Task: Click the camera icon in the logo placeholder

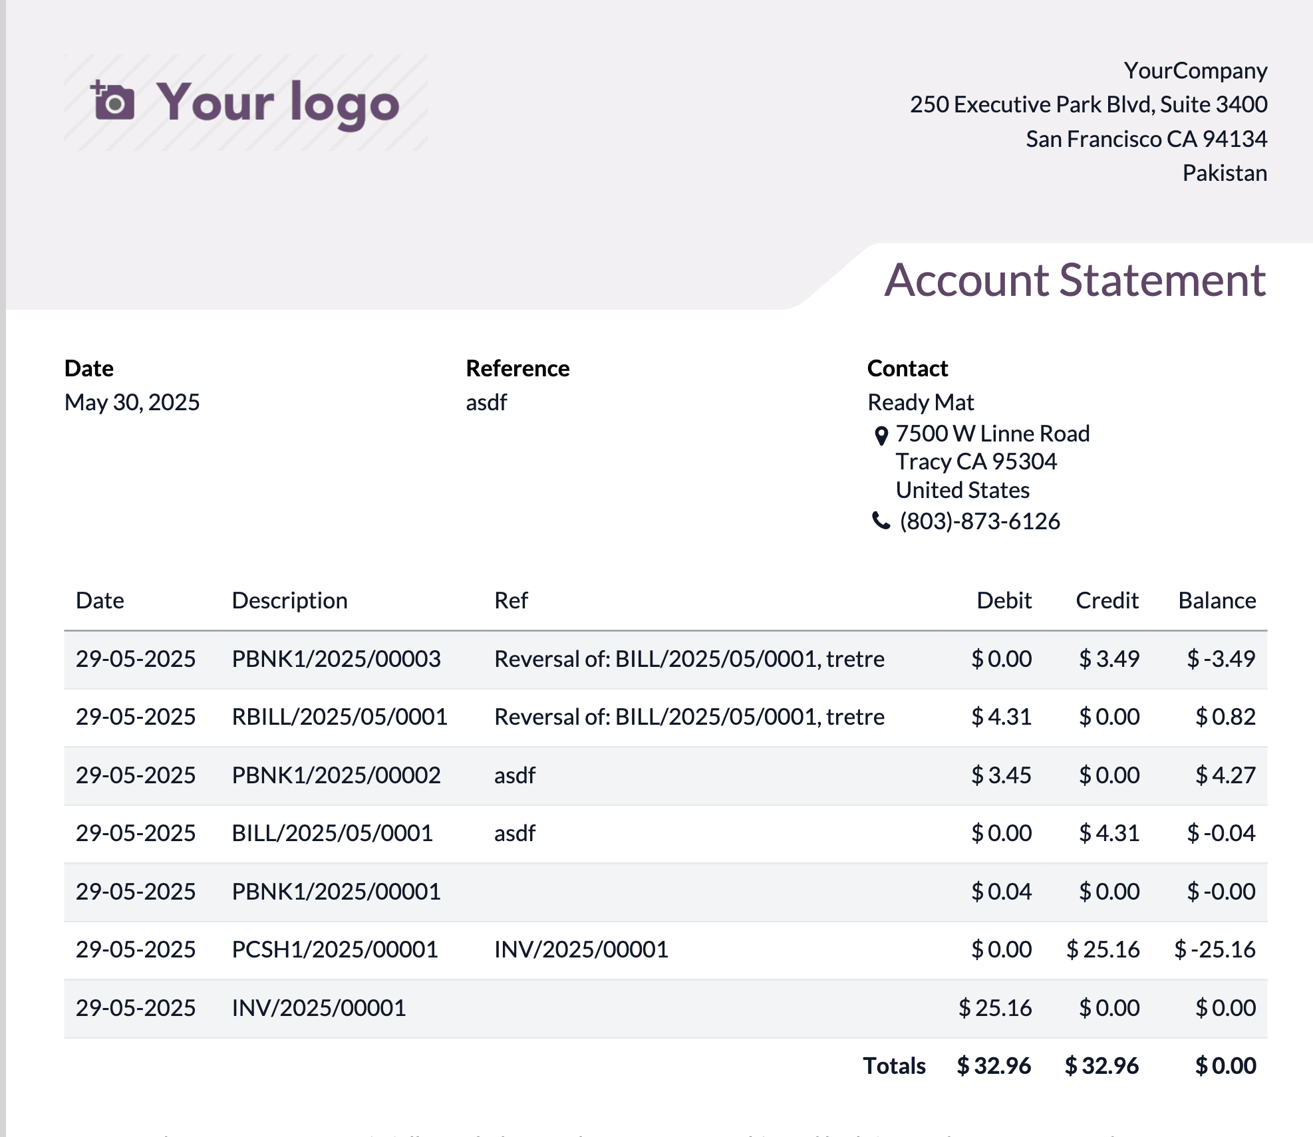Action: click(x=112, y=101)
